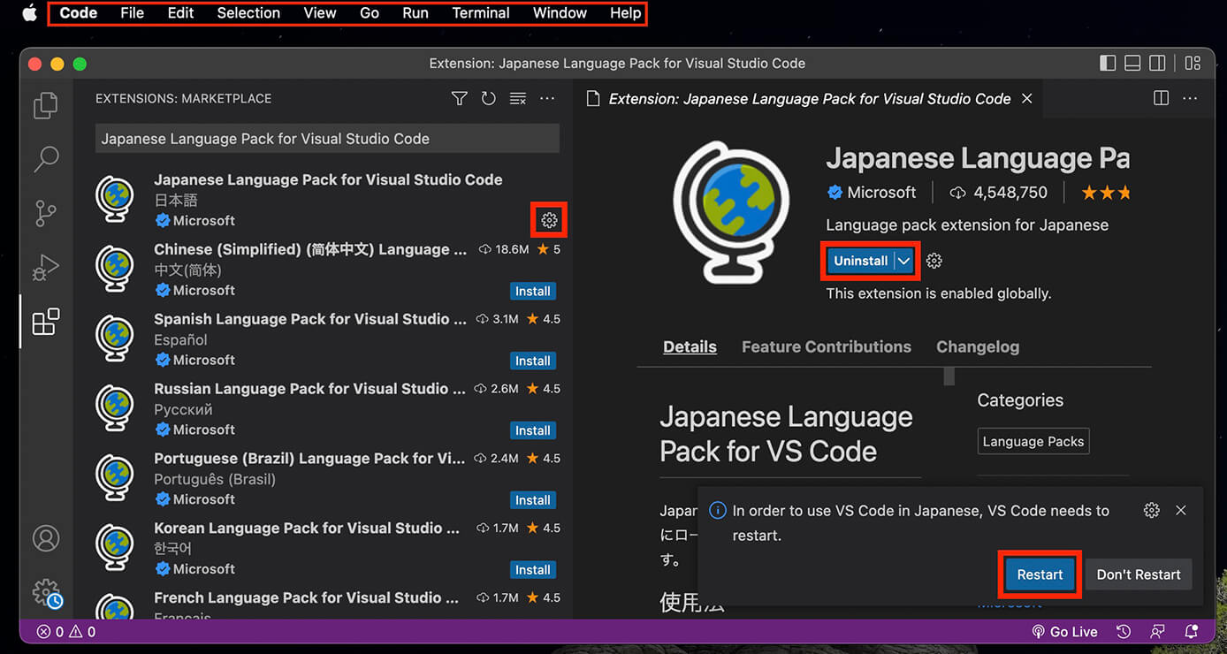
Task: Click Microsoft publisher link in extension header
Action: [x=881, y=192]
